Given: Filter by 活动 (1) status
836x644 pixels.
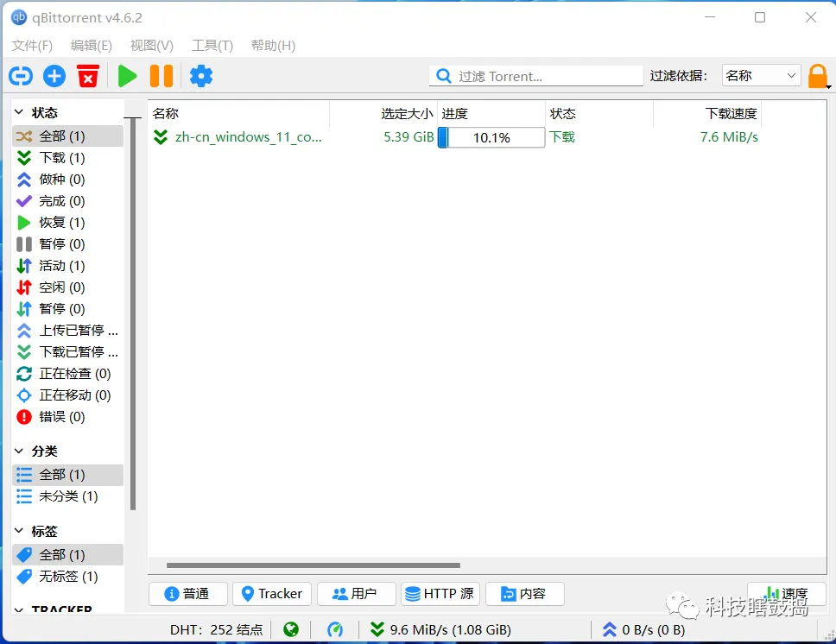Looking at the screenshot, I should click(67, 266).
